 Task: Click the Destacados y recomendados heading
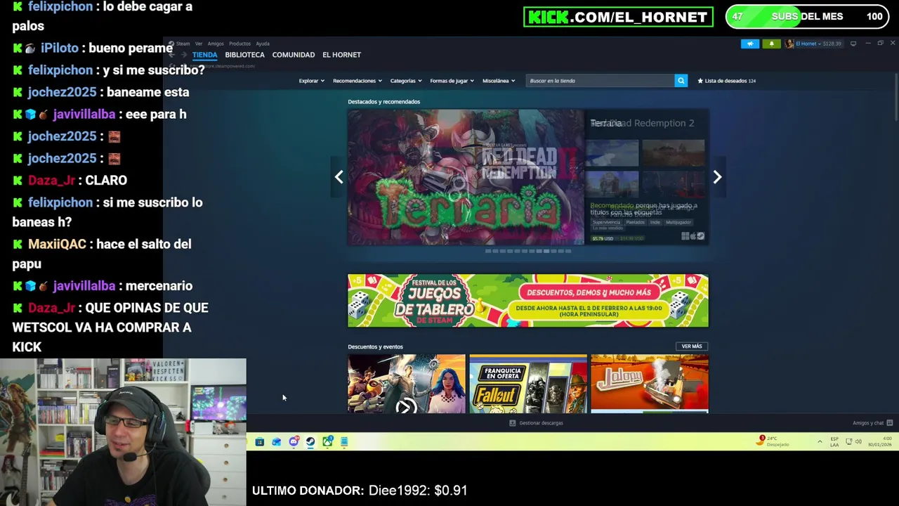click(383, 102)
